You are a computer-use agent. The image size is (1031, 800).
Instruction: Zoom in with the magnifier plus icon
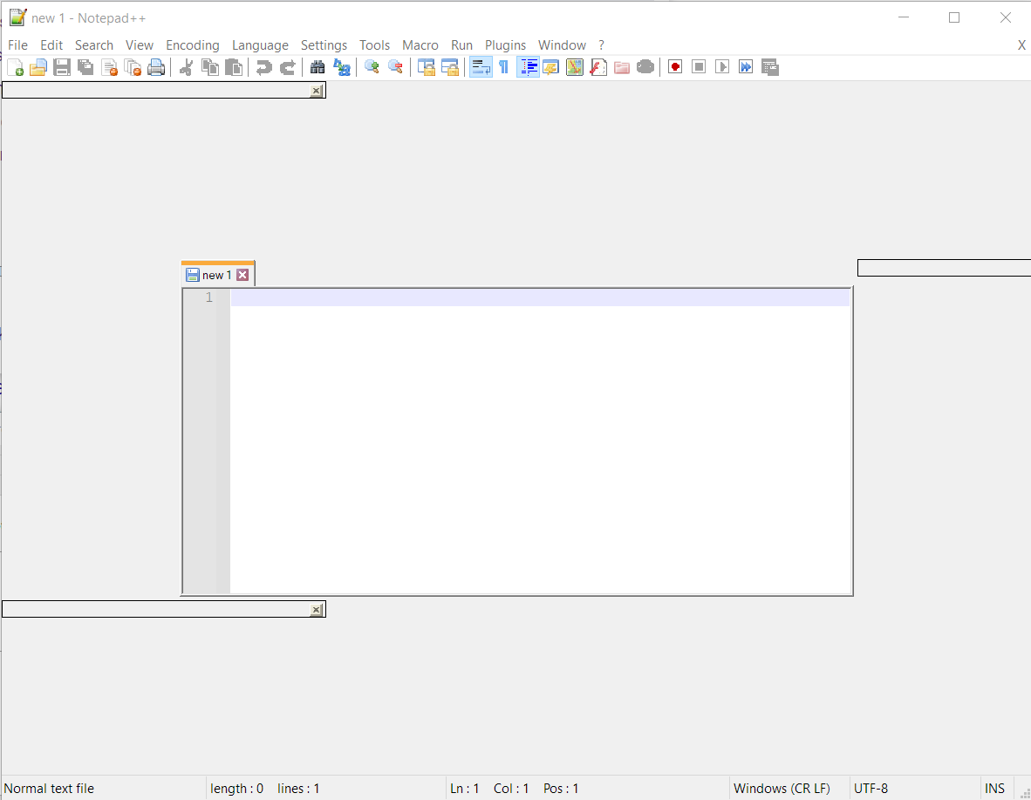tap(372, 67)
